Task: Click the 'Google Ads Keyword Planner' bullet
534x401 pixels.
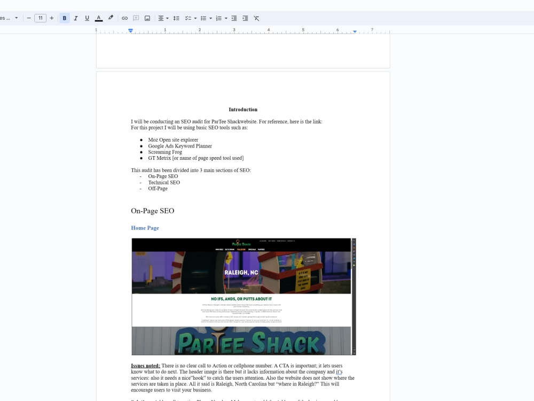Action: (x=180, y=146)
